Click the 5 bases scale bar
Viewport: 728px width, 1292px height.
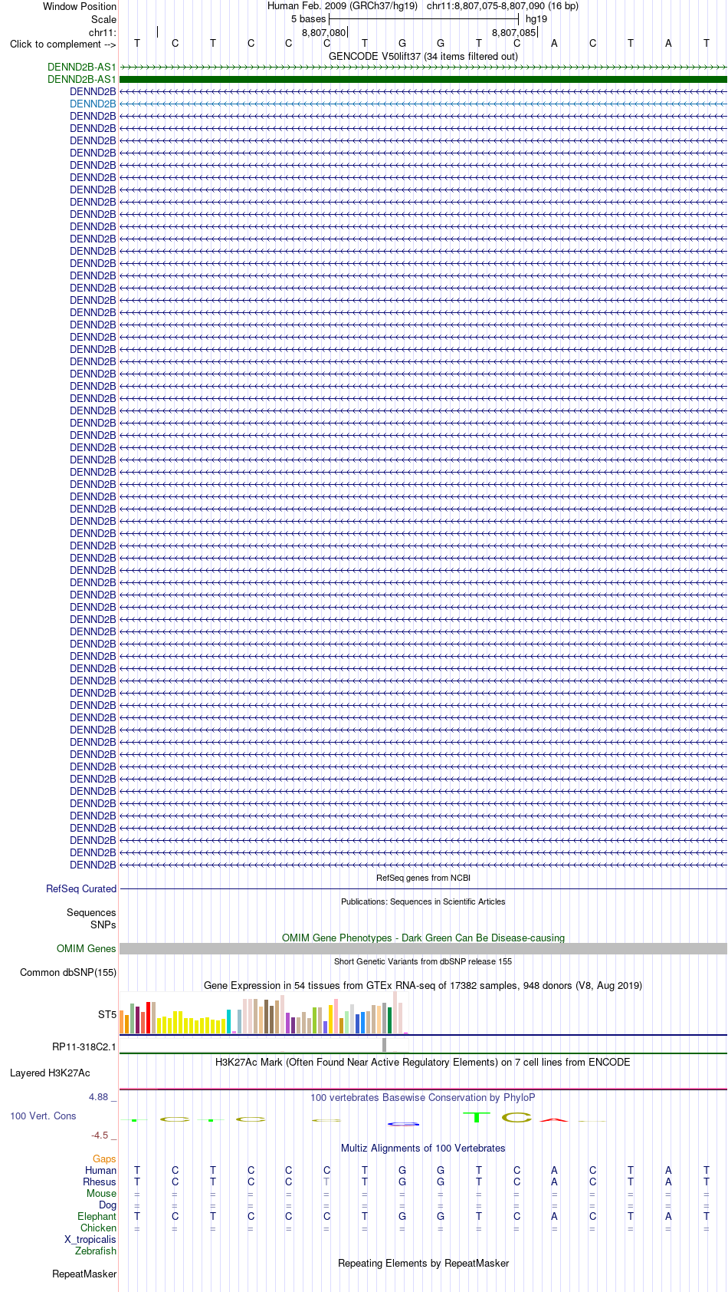(424, 18)
